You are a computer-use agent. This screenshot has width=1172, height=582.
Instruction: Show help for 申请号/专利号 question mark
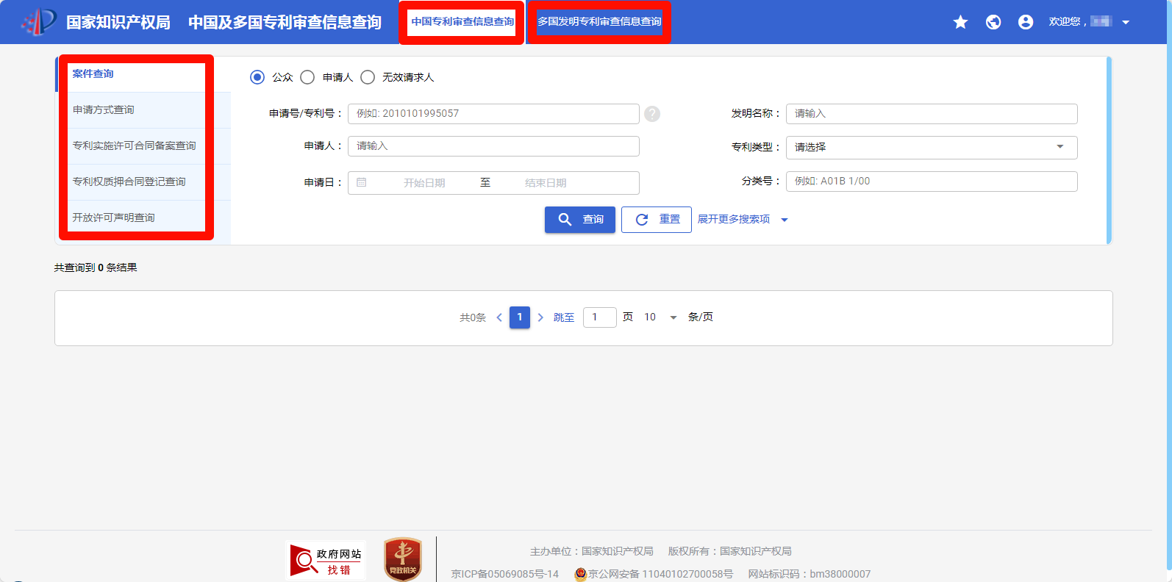tap(652, 114)
